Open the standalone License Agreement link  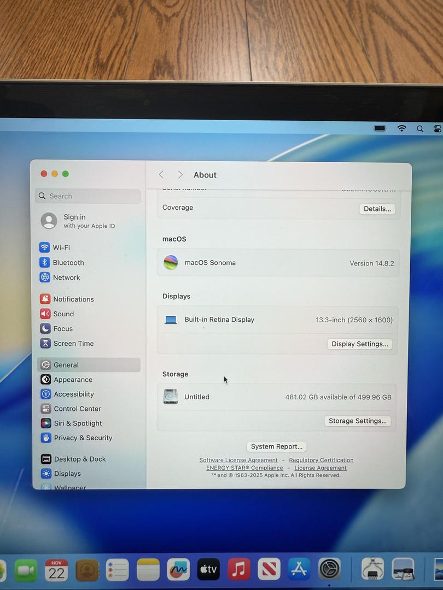320,468
